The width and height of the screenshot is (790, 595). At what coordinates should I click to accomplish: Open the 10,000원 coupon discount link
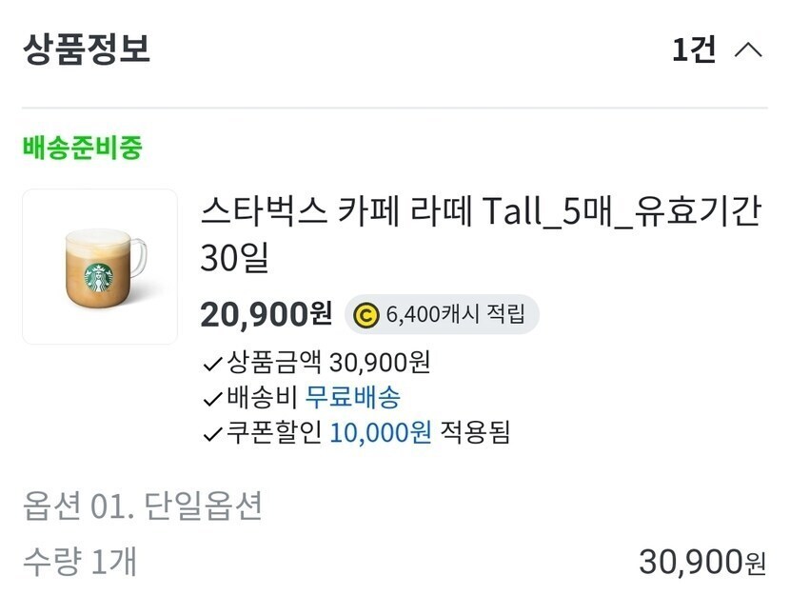[381, 433]
